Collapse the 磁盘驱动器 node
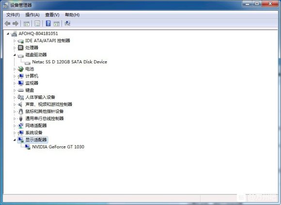The image size is (281, 205). pyautogui.click(x=15, y=55)
